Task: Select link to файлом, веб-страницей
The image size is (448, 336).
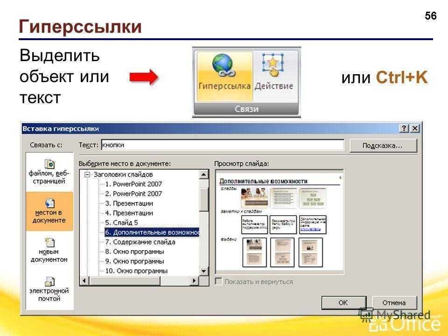Action: [49, 172]
